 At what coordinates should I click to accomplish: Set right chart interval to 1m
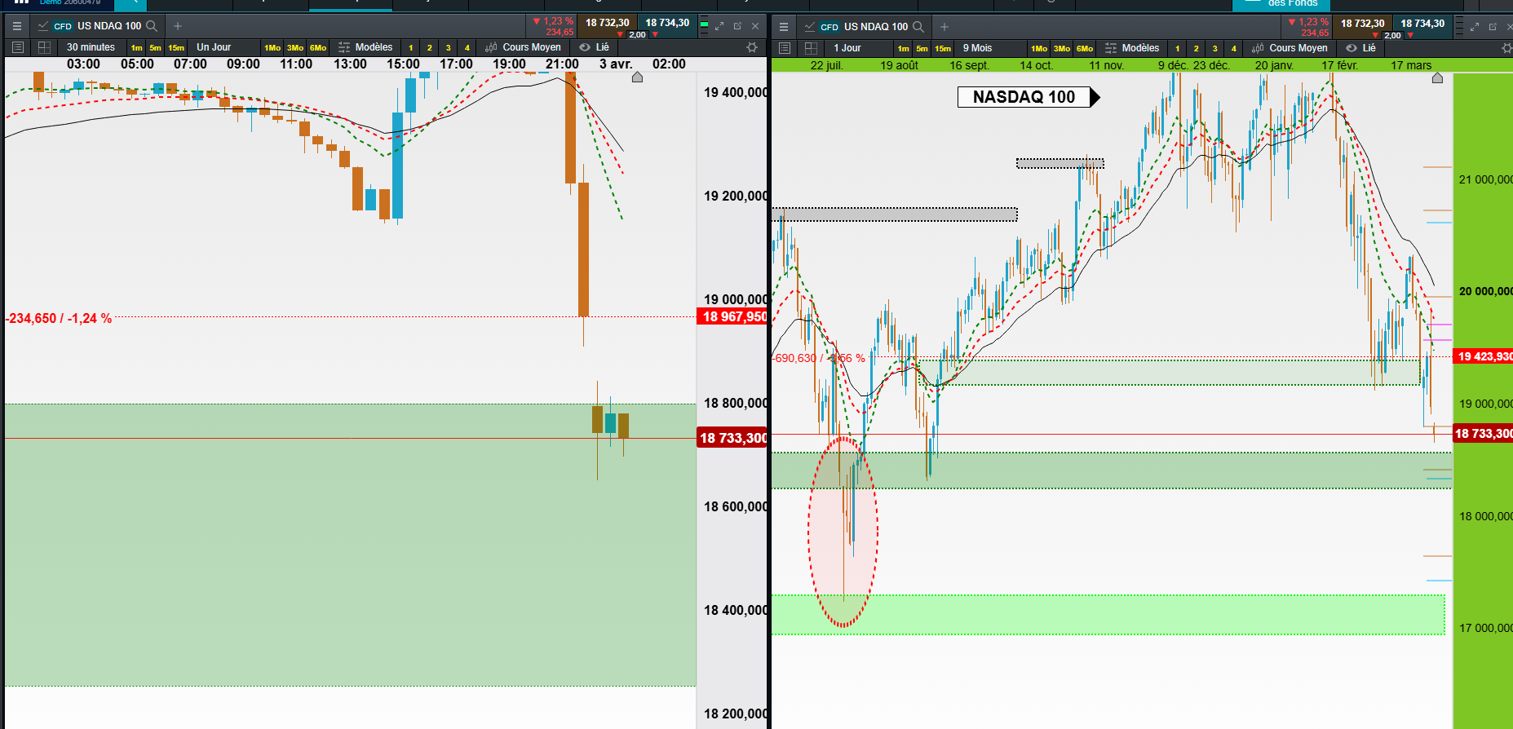(x=904, y=48)
